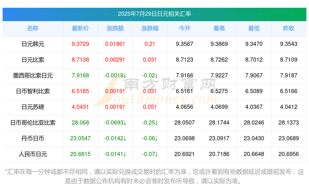
Task: Select the 最新价 column header
Action: [x=81, y=28]
